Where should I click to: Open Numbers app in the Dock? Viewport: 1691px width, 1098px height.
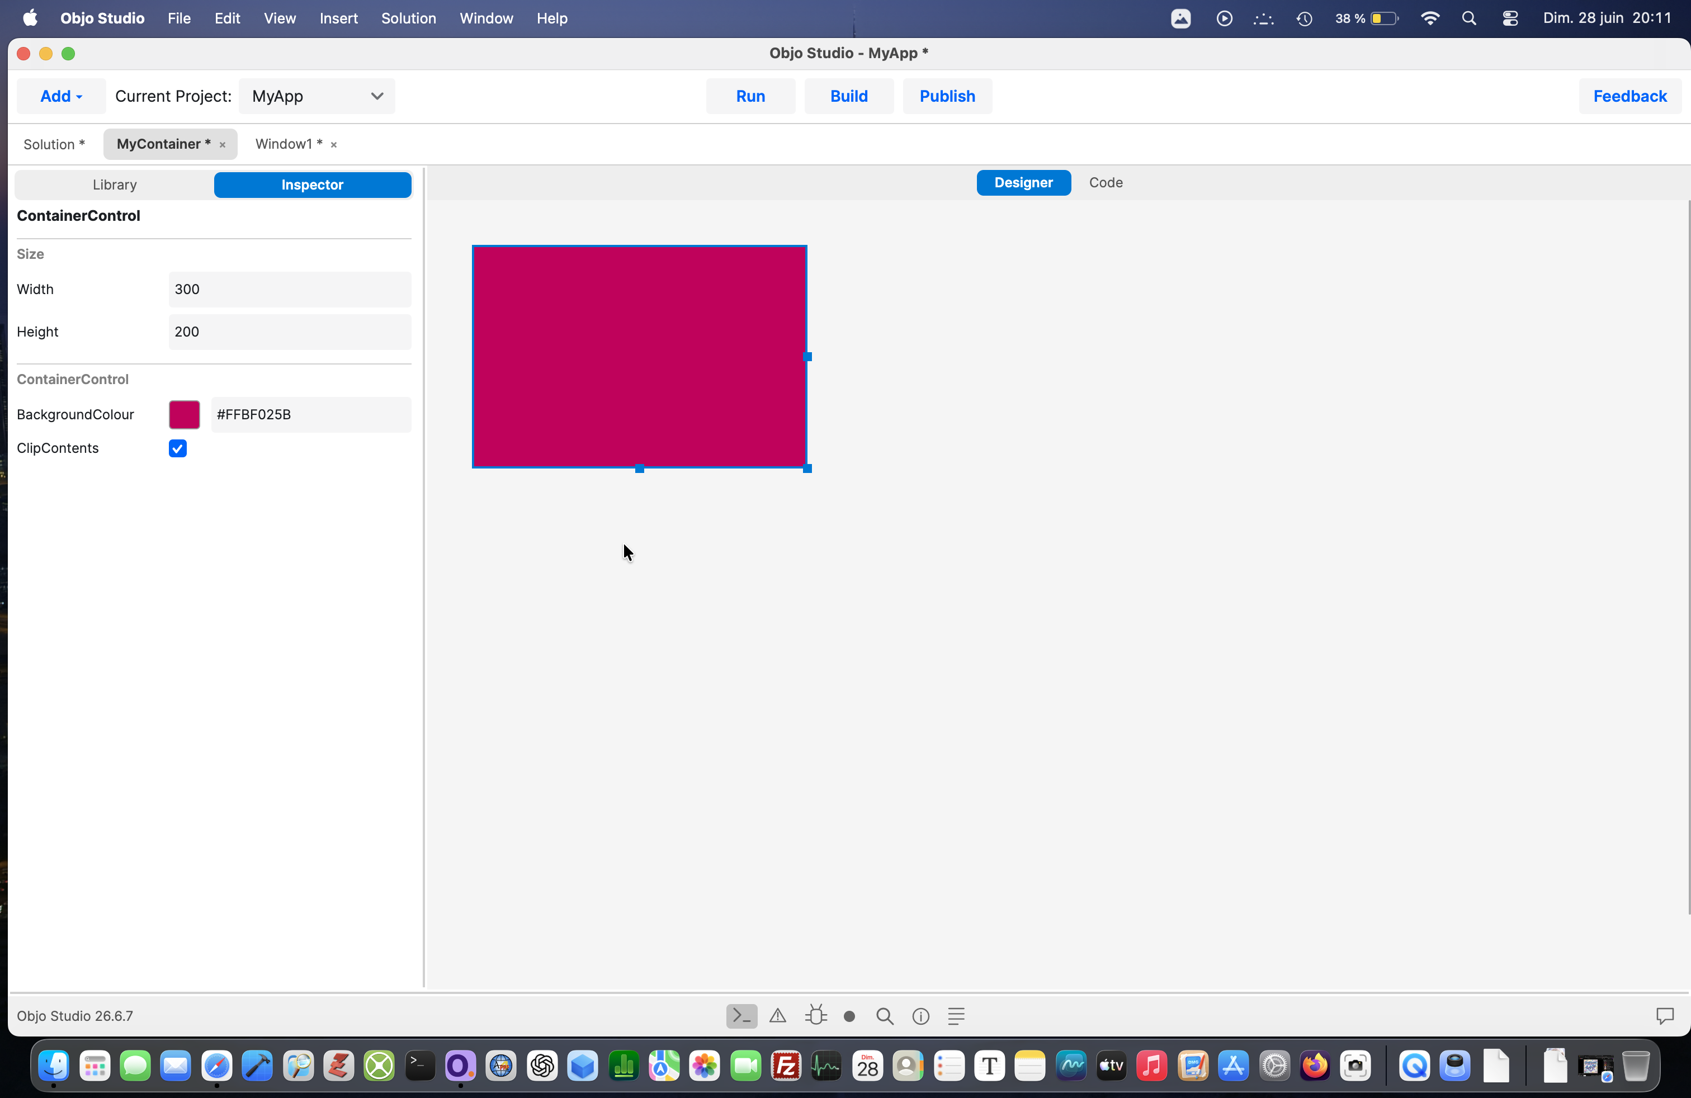(x=624, y=1066)
